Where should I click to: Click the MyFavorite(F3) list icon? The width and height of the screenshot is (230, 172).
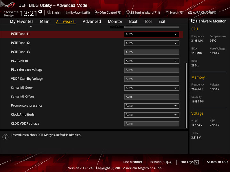(68, 12)
